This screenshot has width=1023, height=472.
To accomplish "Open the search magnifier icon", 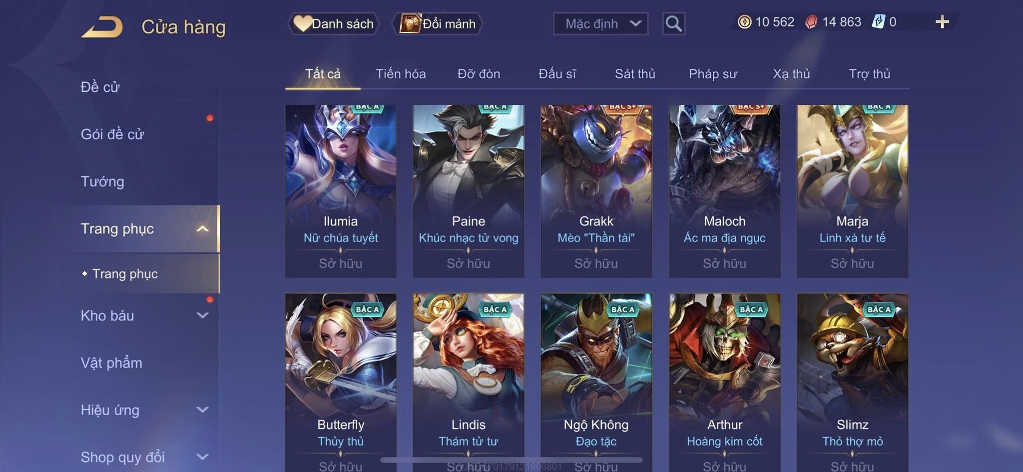I will [673, 23].
